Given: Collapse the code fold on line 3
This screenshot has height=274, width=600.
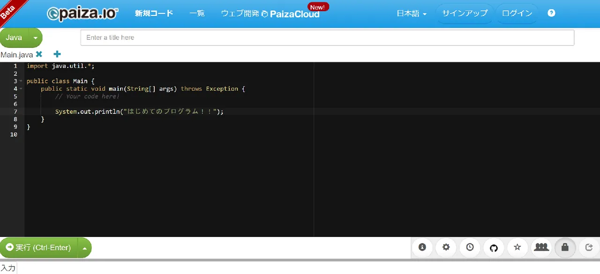Looking at the screenshot, I should tap(21, 81).
